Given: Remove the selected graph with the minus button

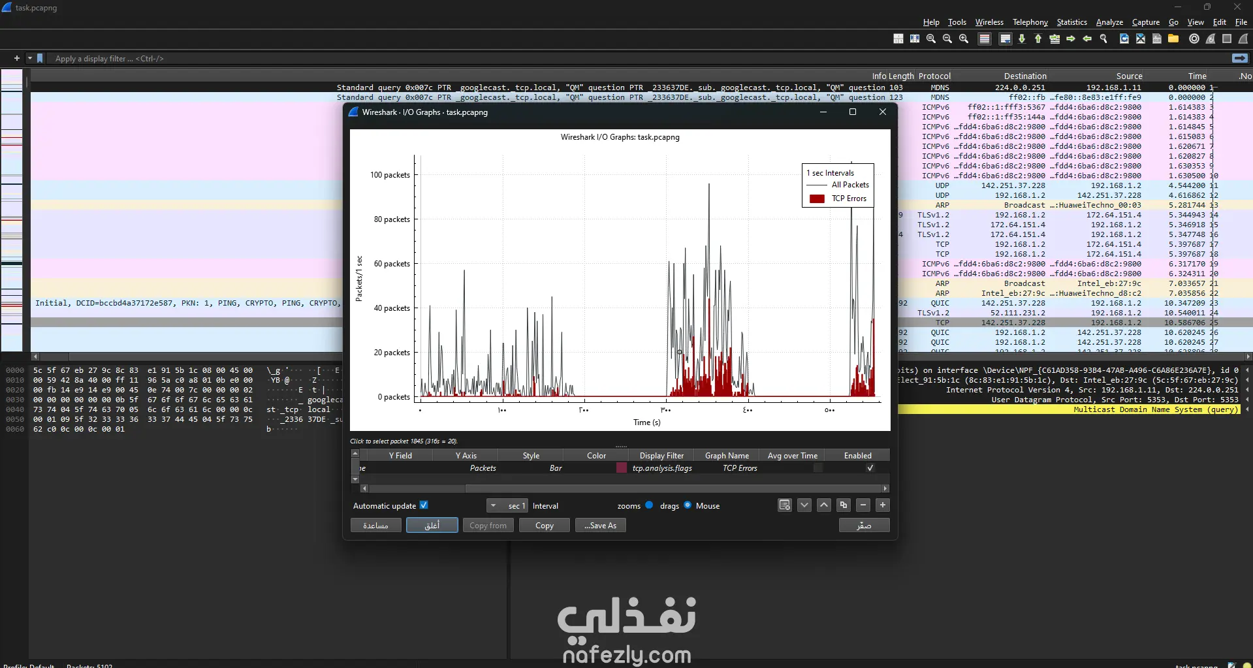Looking at the screenshot, I should [x=863, y=505].
